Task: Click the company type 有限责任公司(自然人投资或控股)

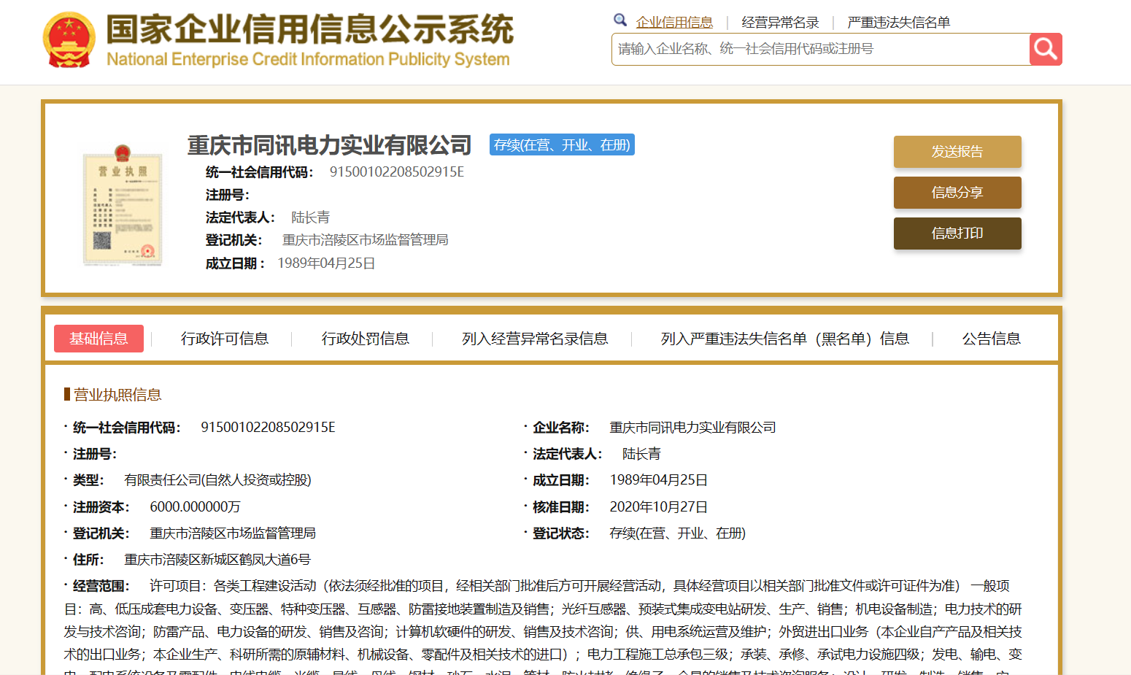Action: [217, 480]
